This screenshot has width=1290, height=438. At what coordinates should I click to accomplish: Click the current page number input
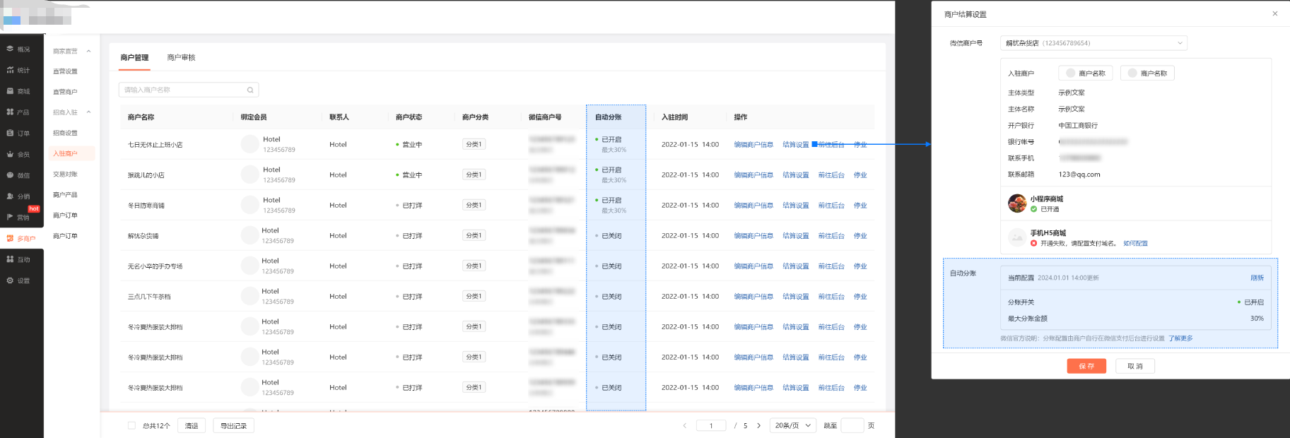pyautogui.click(x=712, y=425)
